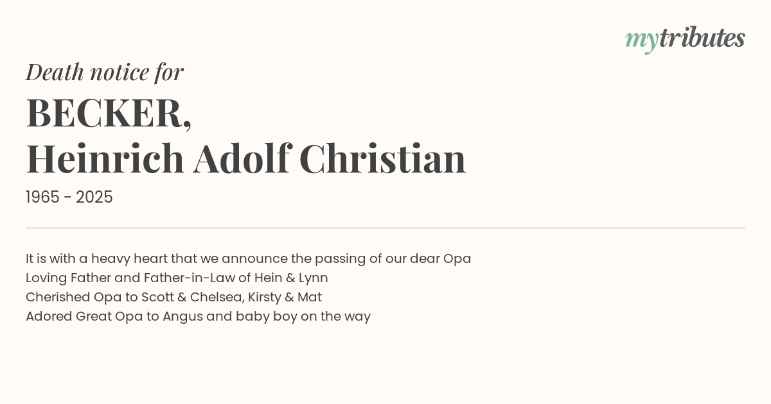771x404 pixels.
Task: Click the word 'Heinrich' in the title
Action: 105,158
